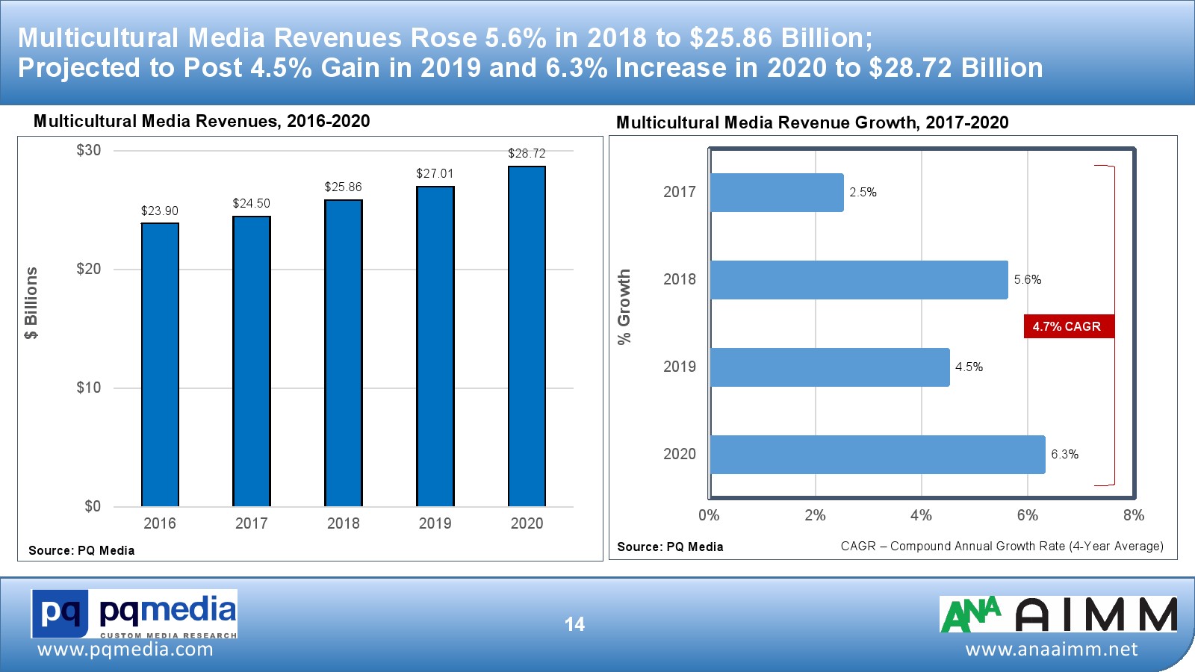This screenshot has width=1195, height=672.
Task: Click the 2020 growth bar showing 6.3%
Action: pyautogui.click(x=878, y=455)
